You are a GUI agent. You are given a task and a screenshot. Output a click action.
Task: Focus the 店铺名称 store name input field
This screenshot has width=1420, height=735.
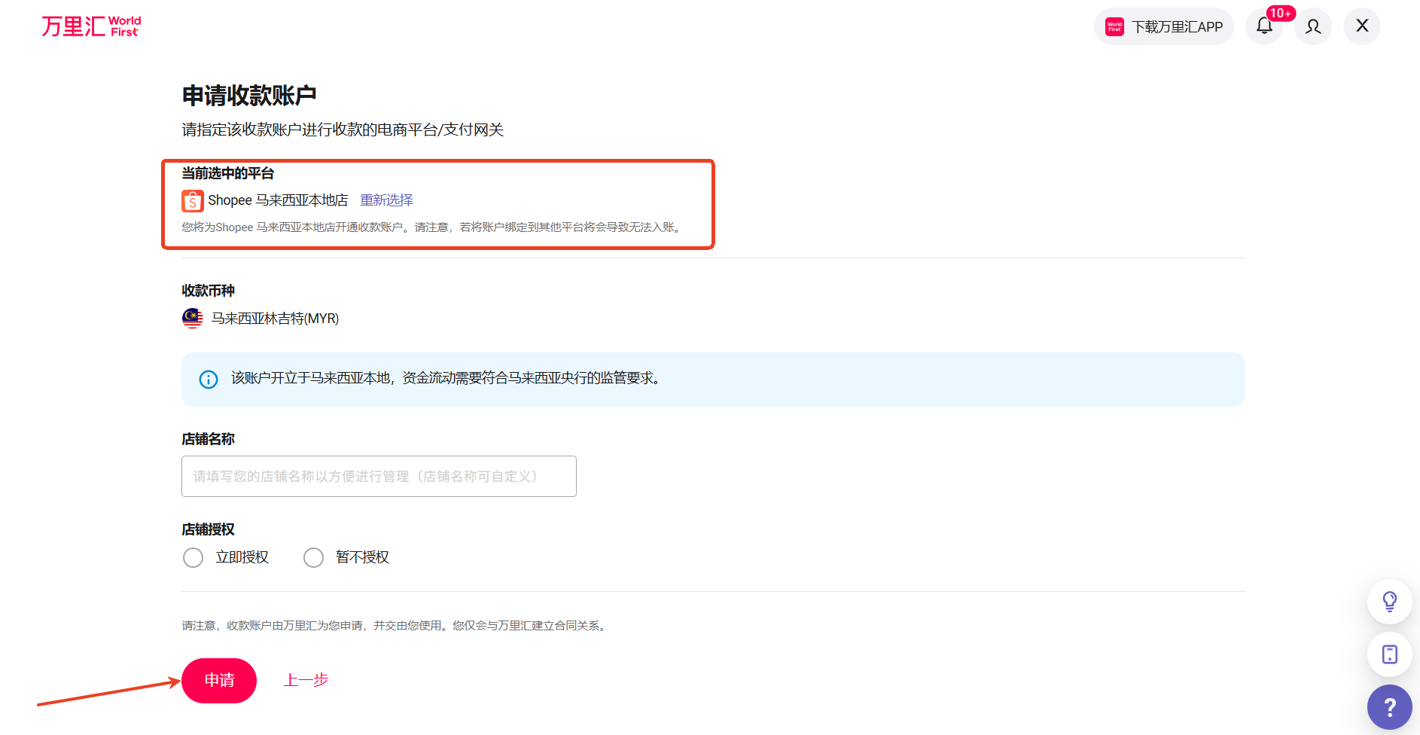point(379,476)
